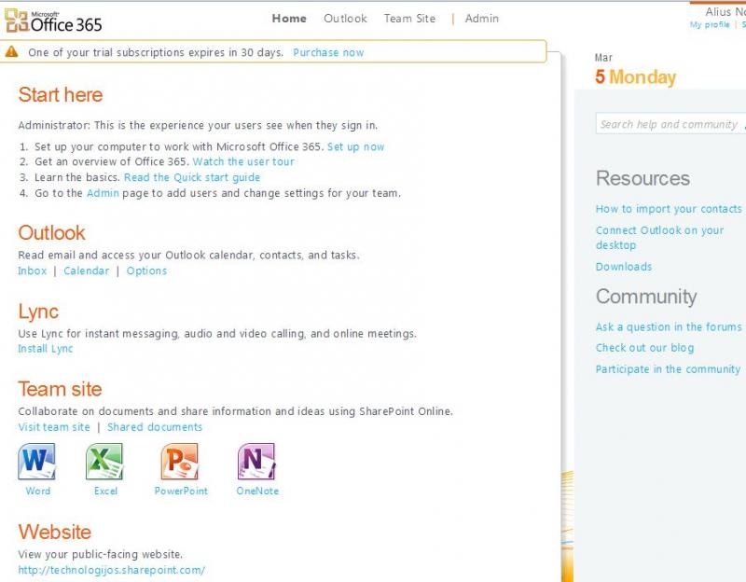746x582 pixels.
Task: Click the Resources heading
Action: point(642,178)
